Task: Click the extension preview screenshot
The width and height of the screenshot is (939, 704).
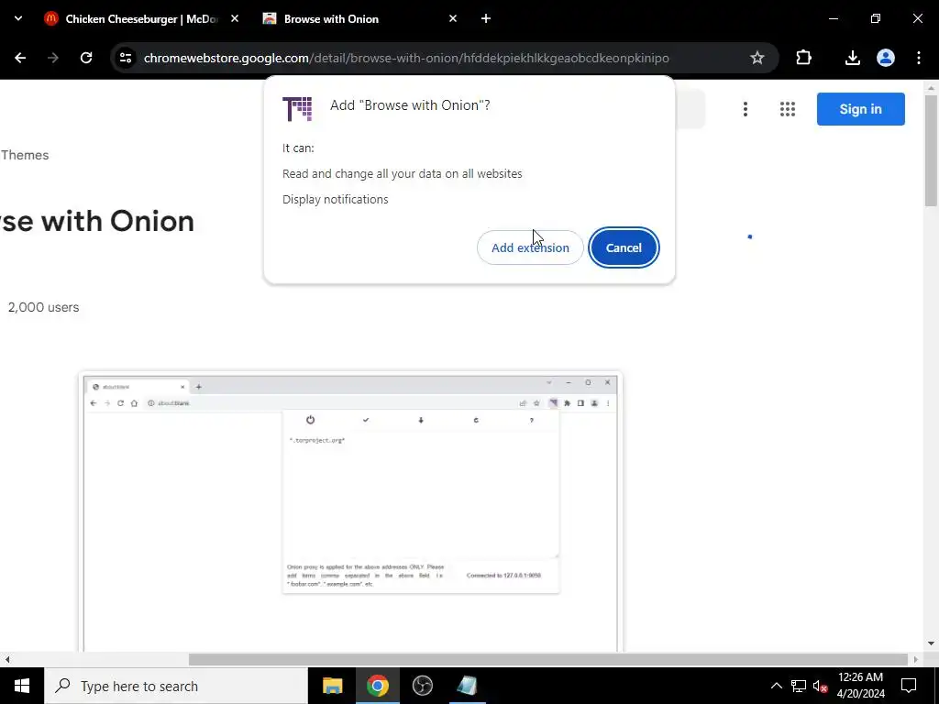Action: pos(350,511)
